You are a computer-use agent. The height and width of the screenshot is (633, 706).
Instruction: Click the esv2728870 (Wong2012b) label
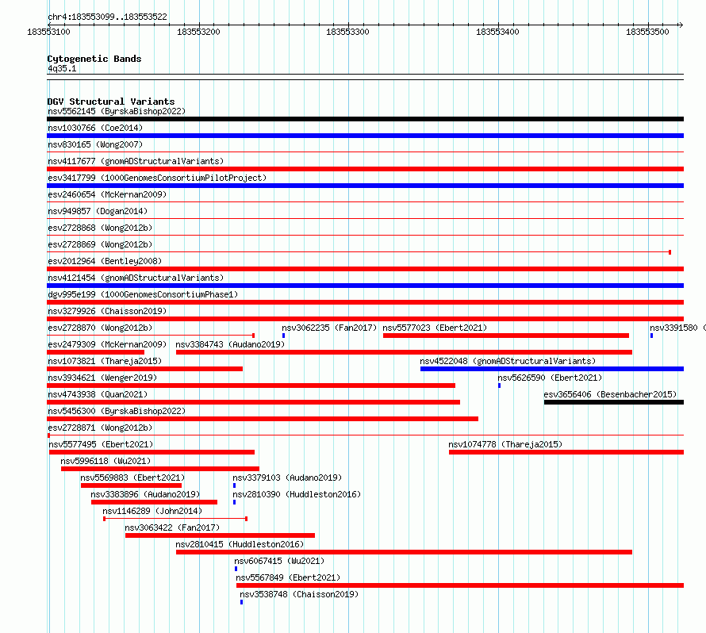100,328
